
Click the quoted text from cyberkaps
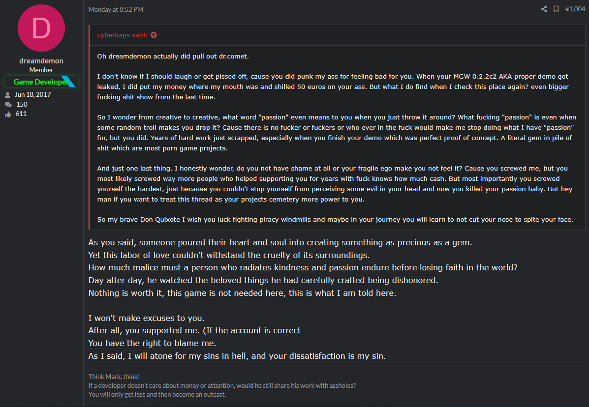[337, 138]
